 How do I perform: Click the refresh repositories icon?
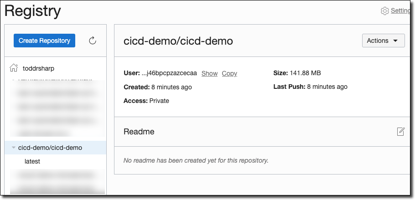click(93, 41)
